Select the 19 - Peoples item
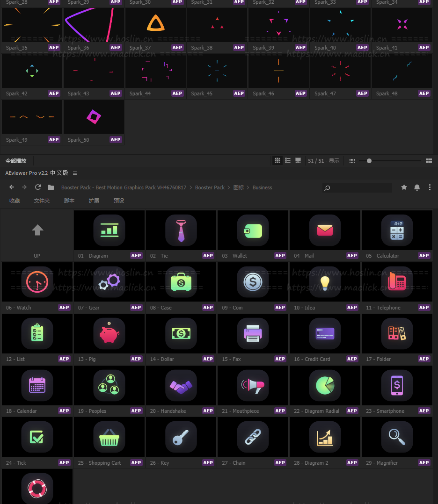 (109, 390)
